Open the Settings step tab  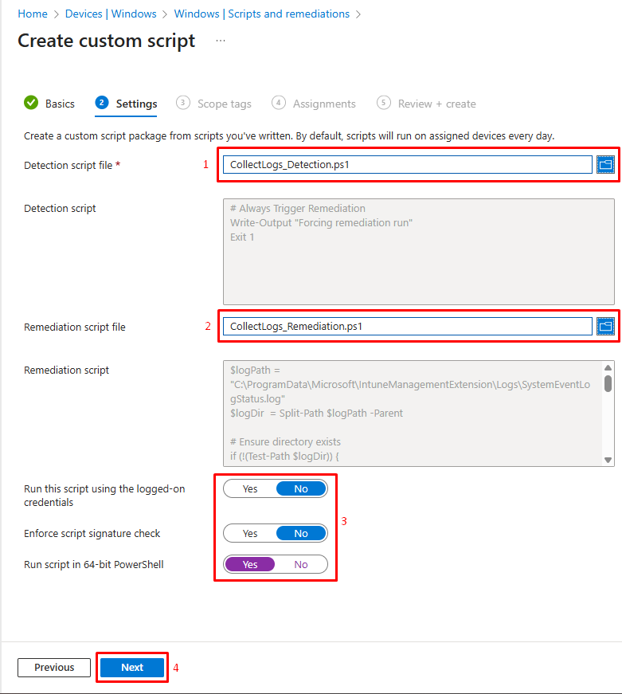click(x=136, y=104)
